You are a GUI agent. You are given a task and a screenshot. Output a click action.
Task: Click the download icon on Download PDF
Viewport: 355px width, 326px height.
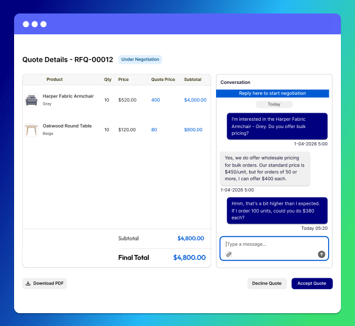tap(28, 283)
